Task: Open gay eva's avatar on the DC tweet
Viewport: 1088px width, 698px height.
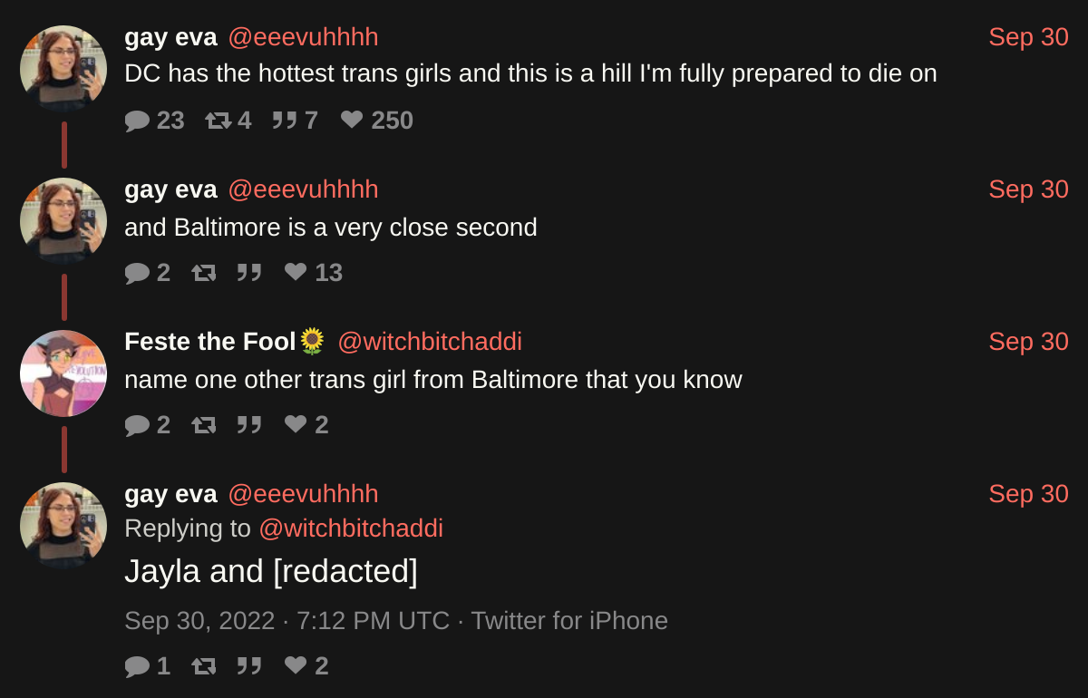Action: 63,69
